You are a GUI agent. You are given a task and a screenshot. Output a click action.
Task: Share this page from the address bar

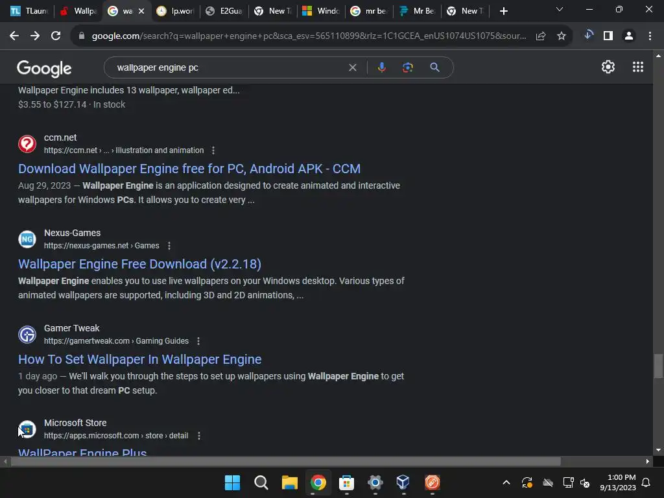[x=541, y=36]
